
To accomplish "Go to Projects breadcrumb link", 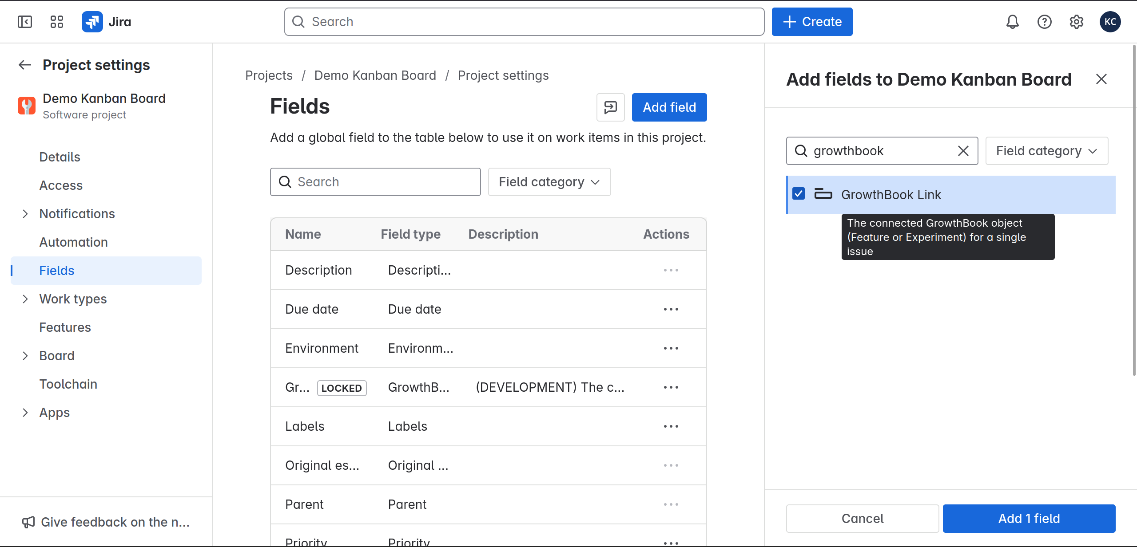I will pyautogui.click(x=269, y=75).
